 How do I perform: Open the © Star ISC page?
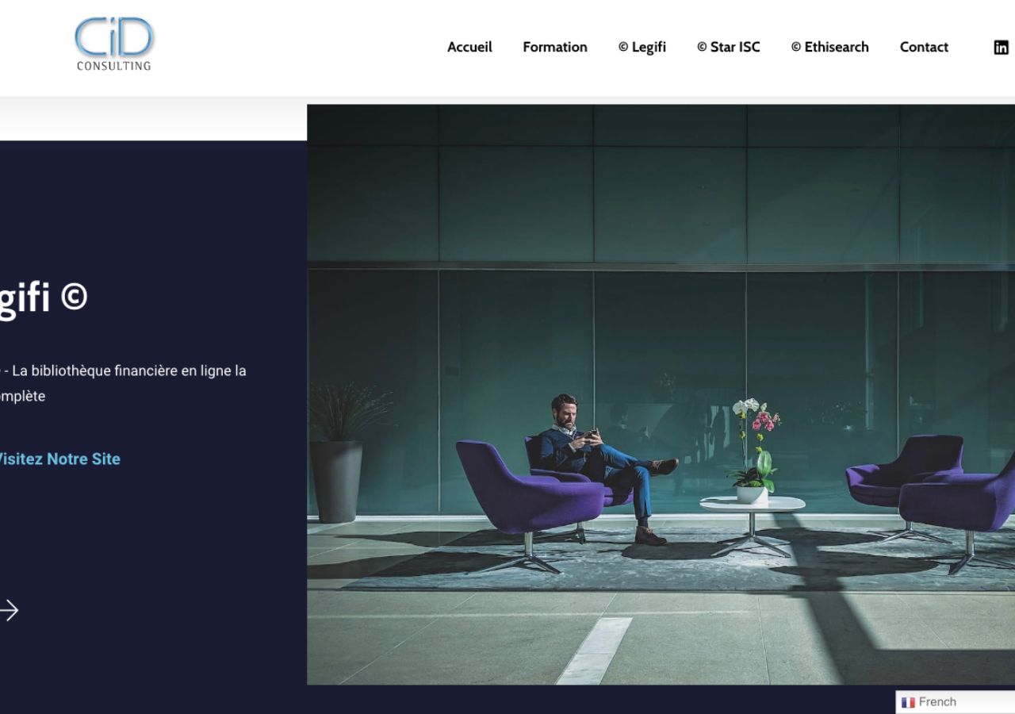click(x=729, y=47)
